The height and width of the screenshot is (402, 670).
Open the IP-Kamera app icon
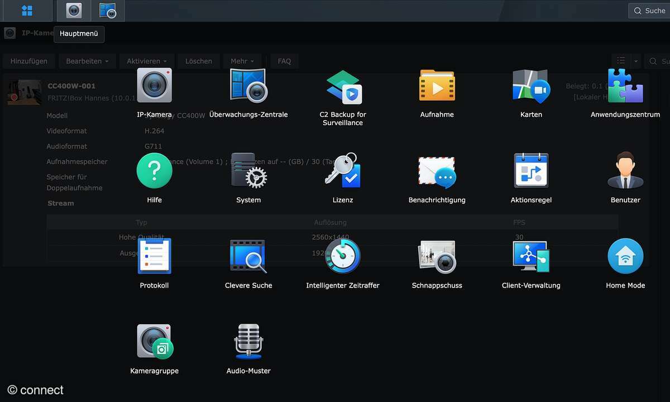pos(154,86)
